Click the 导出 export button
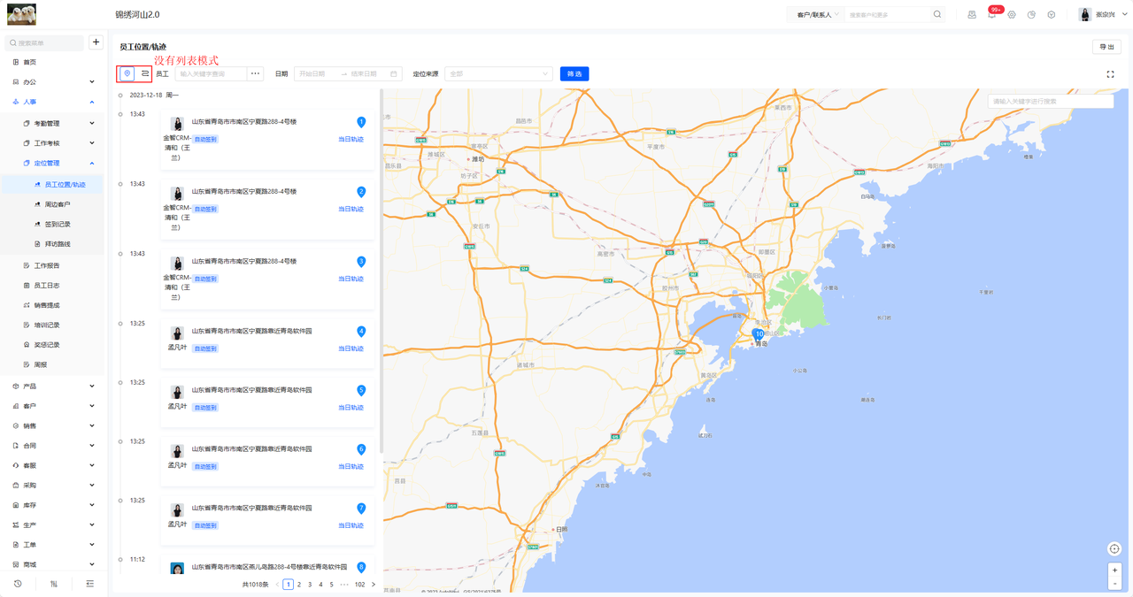The height and width of the screenshot is (597, 1133). [1106, 47]
